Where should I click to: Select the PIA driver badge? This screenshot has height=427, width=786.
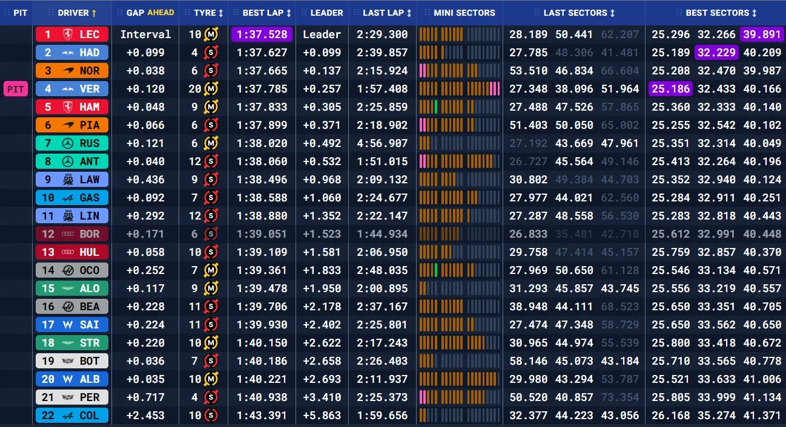[x=72, y=125]
